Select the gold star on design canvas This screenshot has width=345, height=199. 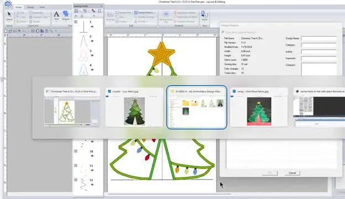[161, 54]
